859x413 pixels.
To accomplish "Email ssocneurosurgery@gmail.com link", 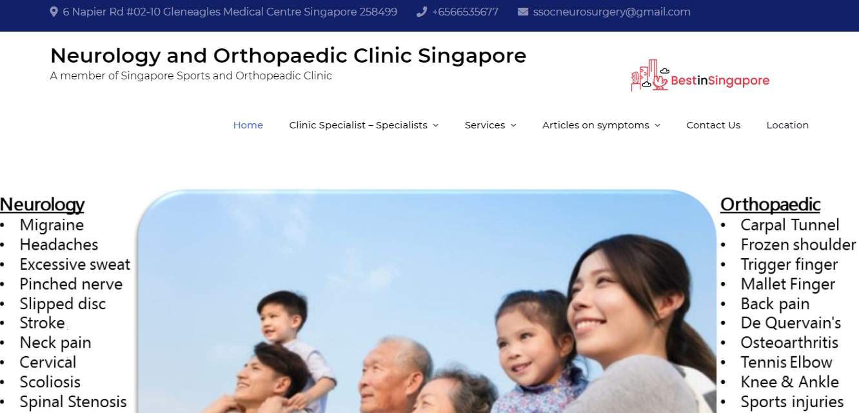I will pos(611,12).
